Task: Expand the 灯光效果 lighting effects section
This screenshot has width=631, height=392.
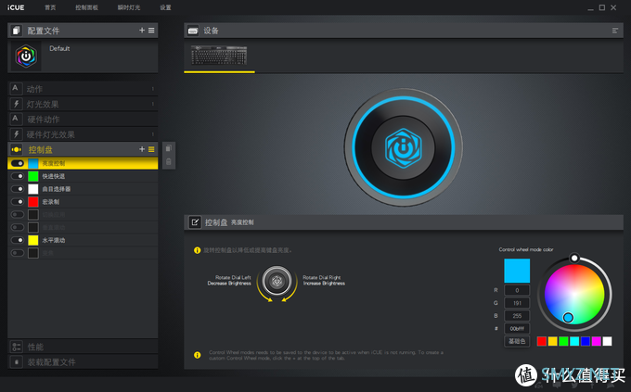Action: point(83,104)
